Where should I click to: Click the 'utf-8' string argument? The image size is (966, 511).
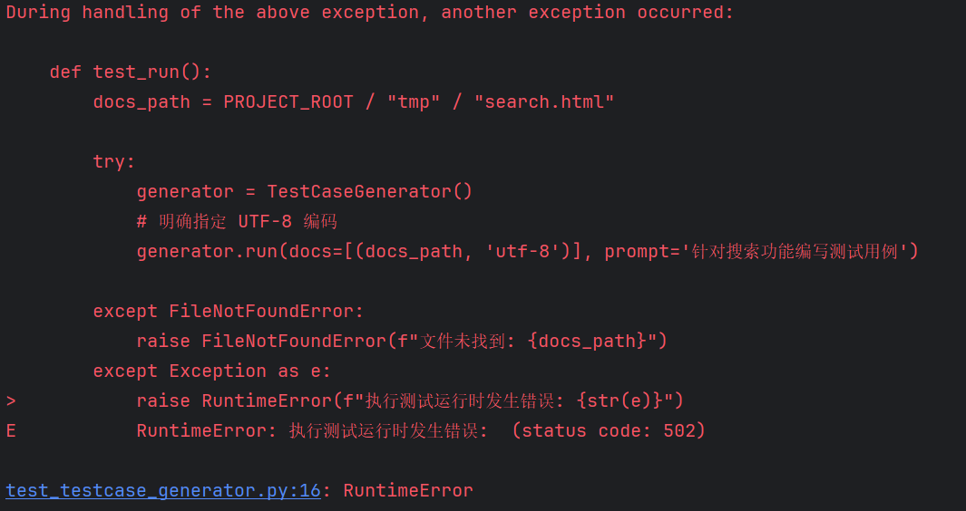[x=522, y=251]
